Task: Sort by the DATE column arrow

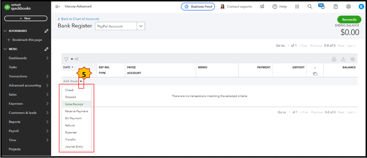Action: pos(72,67)
